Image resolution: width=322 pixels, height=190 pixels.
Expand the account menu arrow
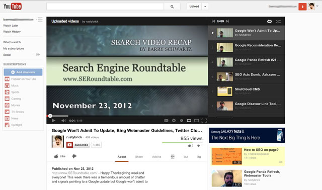pyautogui.click(x=317, y=6)
